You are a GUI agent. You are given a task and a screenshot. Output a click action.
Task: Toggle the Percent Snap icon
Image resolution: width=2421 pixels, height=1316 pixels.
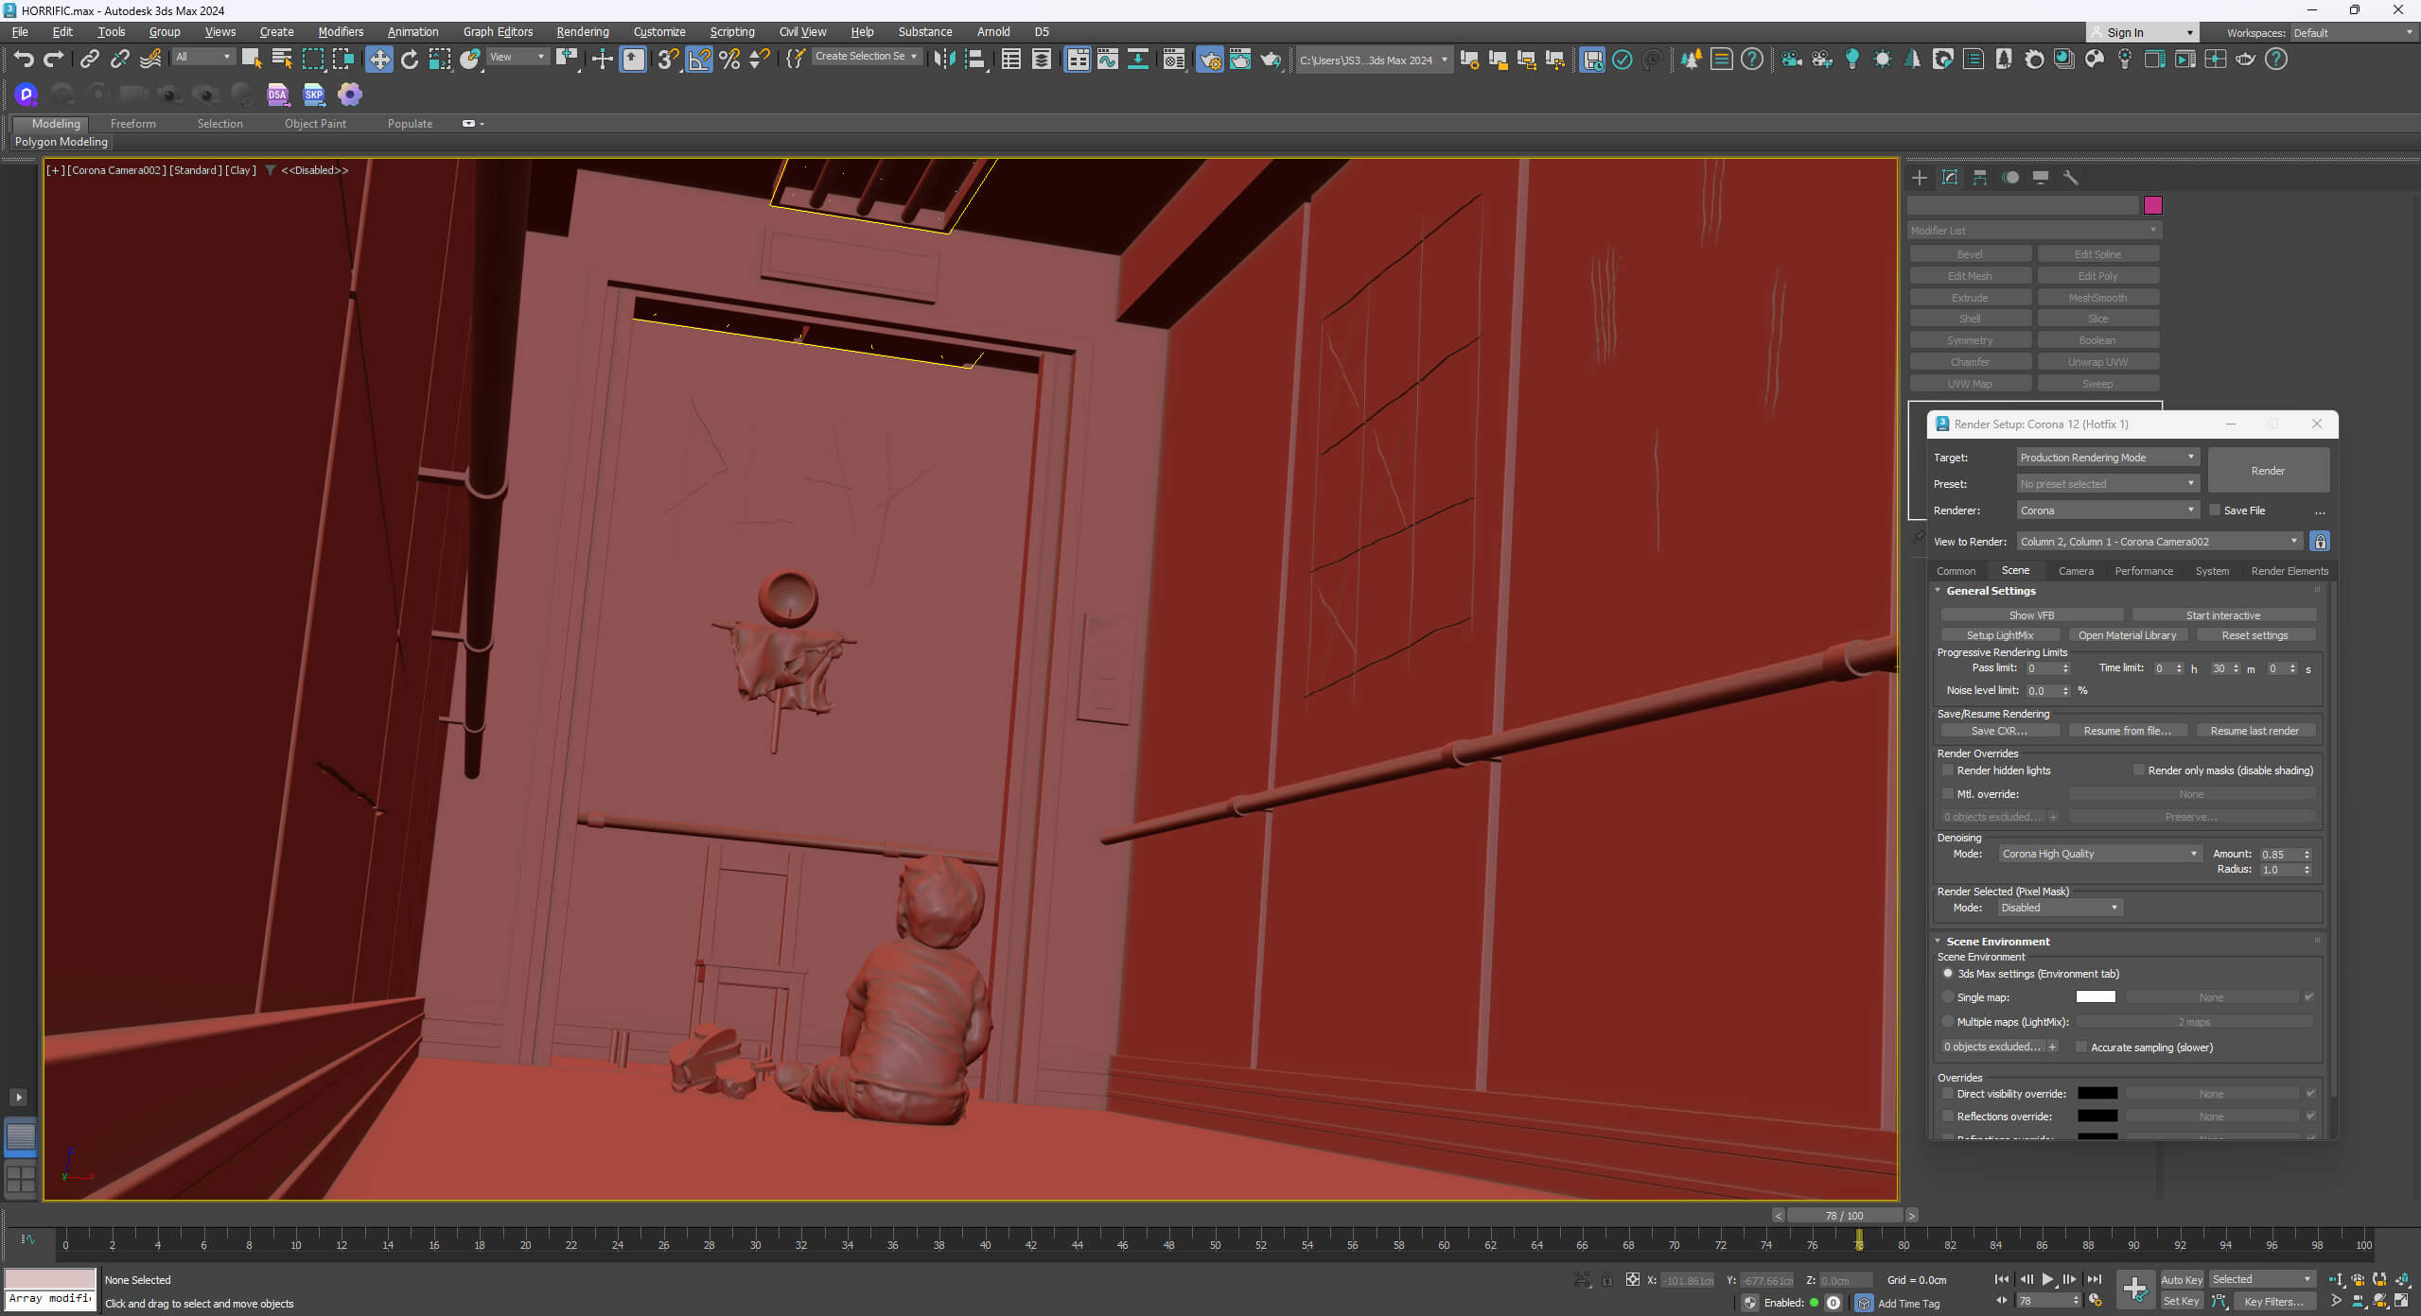point(729,60)
